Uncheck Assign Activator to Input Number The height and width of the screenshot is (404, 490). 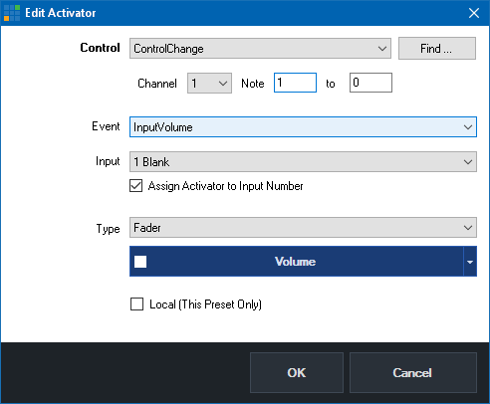click(x=136, y=186)
